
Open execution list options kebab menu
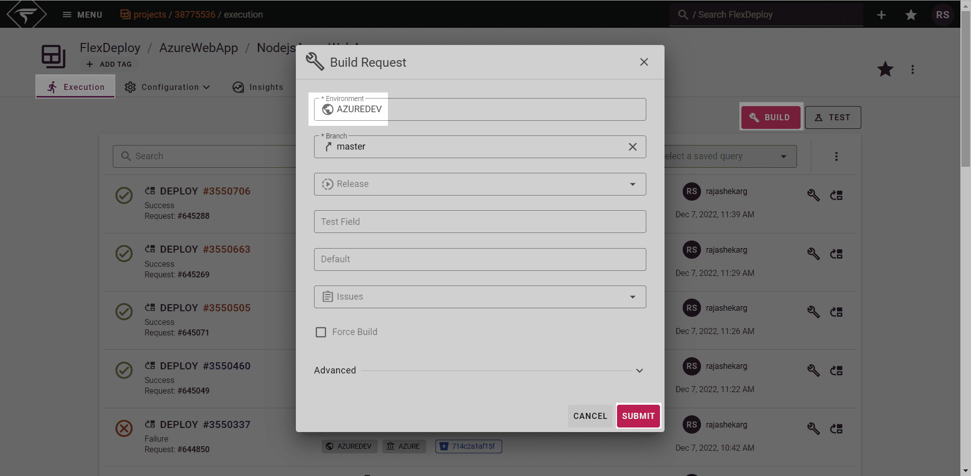tap(836, 156)
